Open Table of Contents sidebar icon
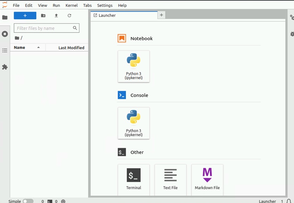 coord(5,50)
